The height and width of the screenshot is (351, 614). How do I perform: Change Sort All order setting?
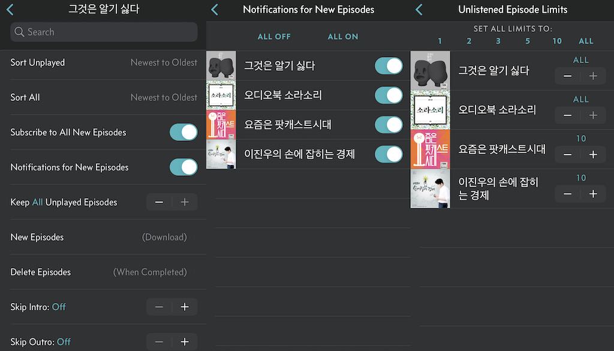104,98
